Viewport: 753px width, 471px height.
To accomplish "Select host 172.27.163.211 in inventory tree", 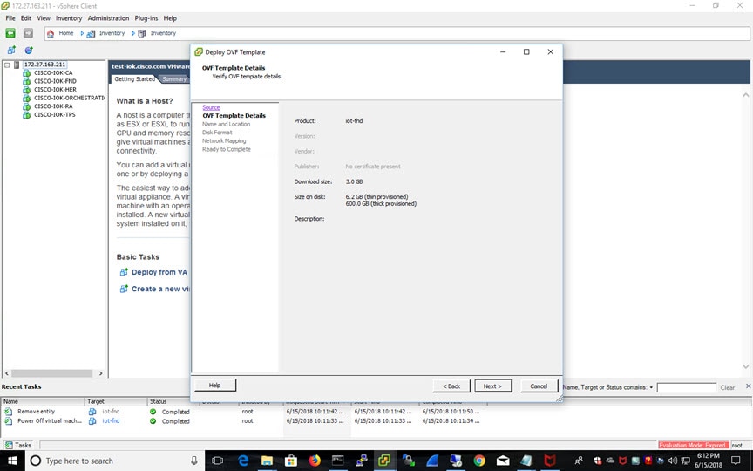I will tap(44, 65).
